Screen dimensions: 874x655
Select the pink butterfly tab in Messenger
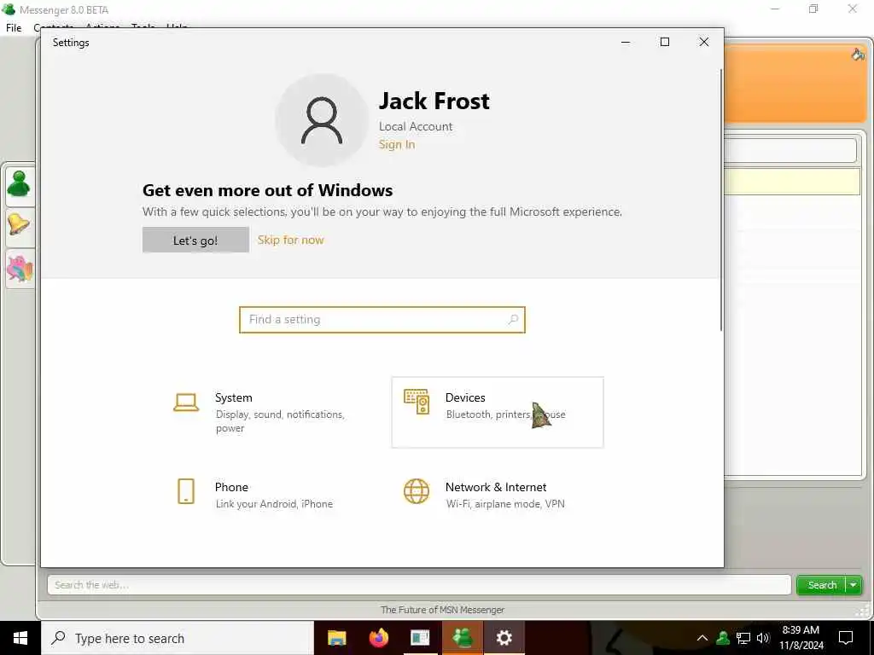click(19, 269)
